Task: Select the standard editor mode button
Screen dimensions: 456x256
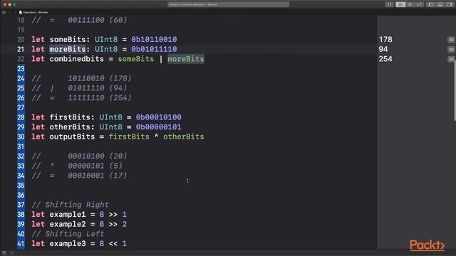Action: coord(400,4)
